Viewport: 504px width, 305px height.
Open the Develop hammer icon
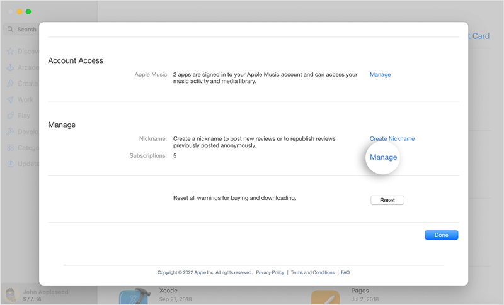[11, 132]
